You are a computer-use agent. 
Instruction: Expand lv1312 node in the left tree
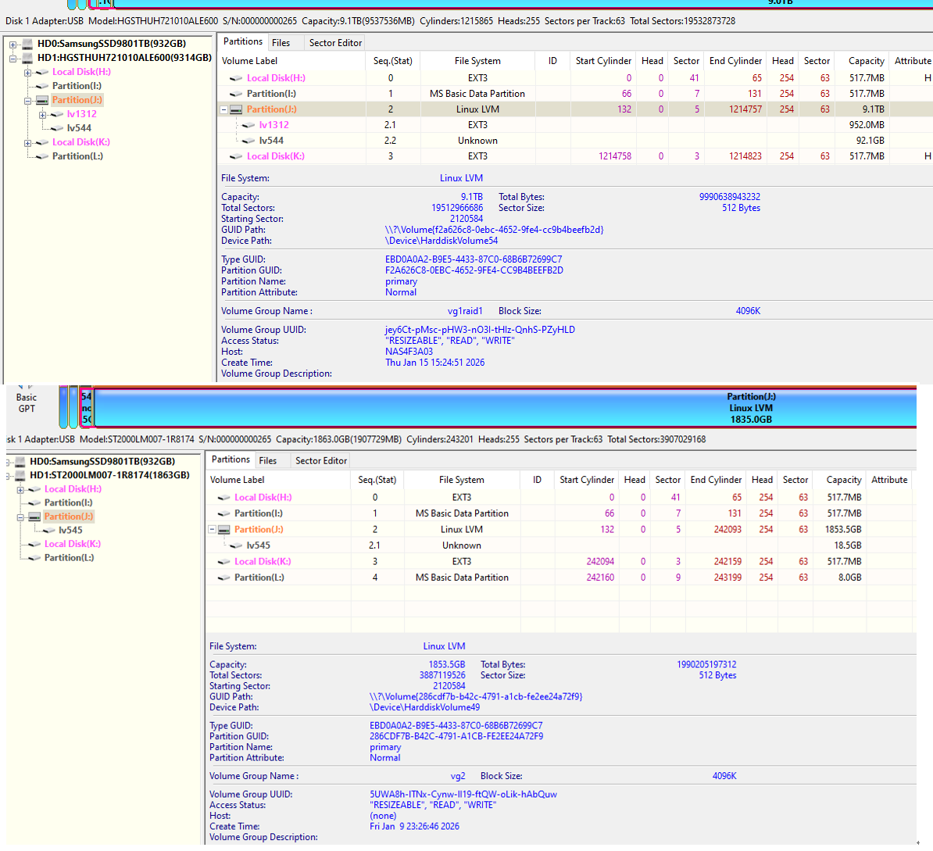point(42,114)
